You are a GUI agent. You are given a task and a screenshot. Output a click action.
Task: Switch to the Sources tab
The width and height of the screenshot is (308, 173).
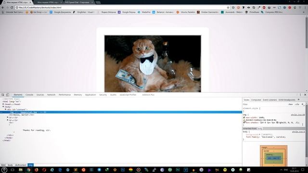pyautogui.click(x=40, y=95)
